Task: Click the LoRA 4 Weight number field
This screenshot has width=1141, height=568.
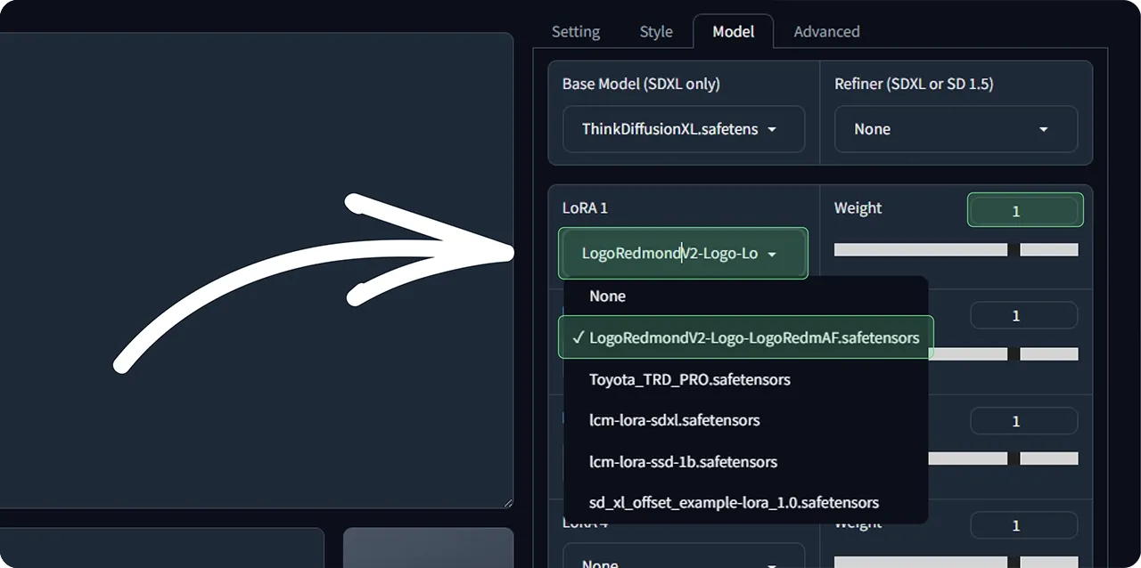Action: 1023,525
